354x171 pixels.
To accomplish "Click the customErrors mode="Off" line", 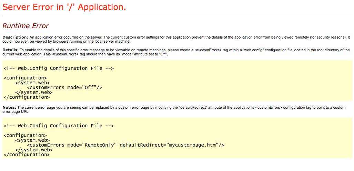I will tap(64, 87).
